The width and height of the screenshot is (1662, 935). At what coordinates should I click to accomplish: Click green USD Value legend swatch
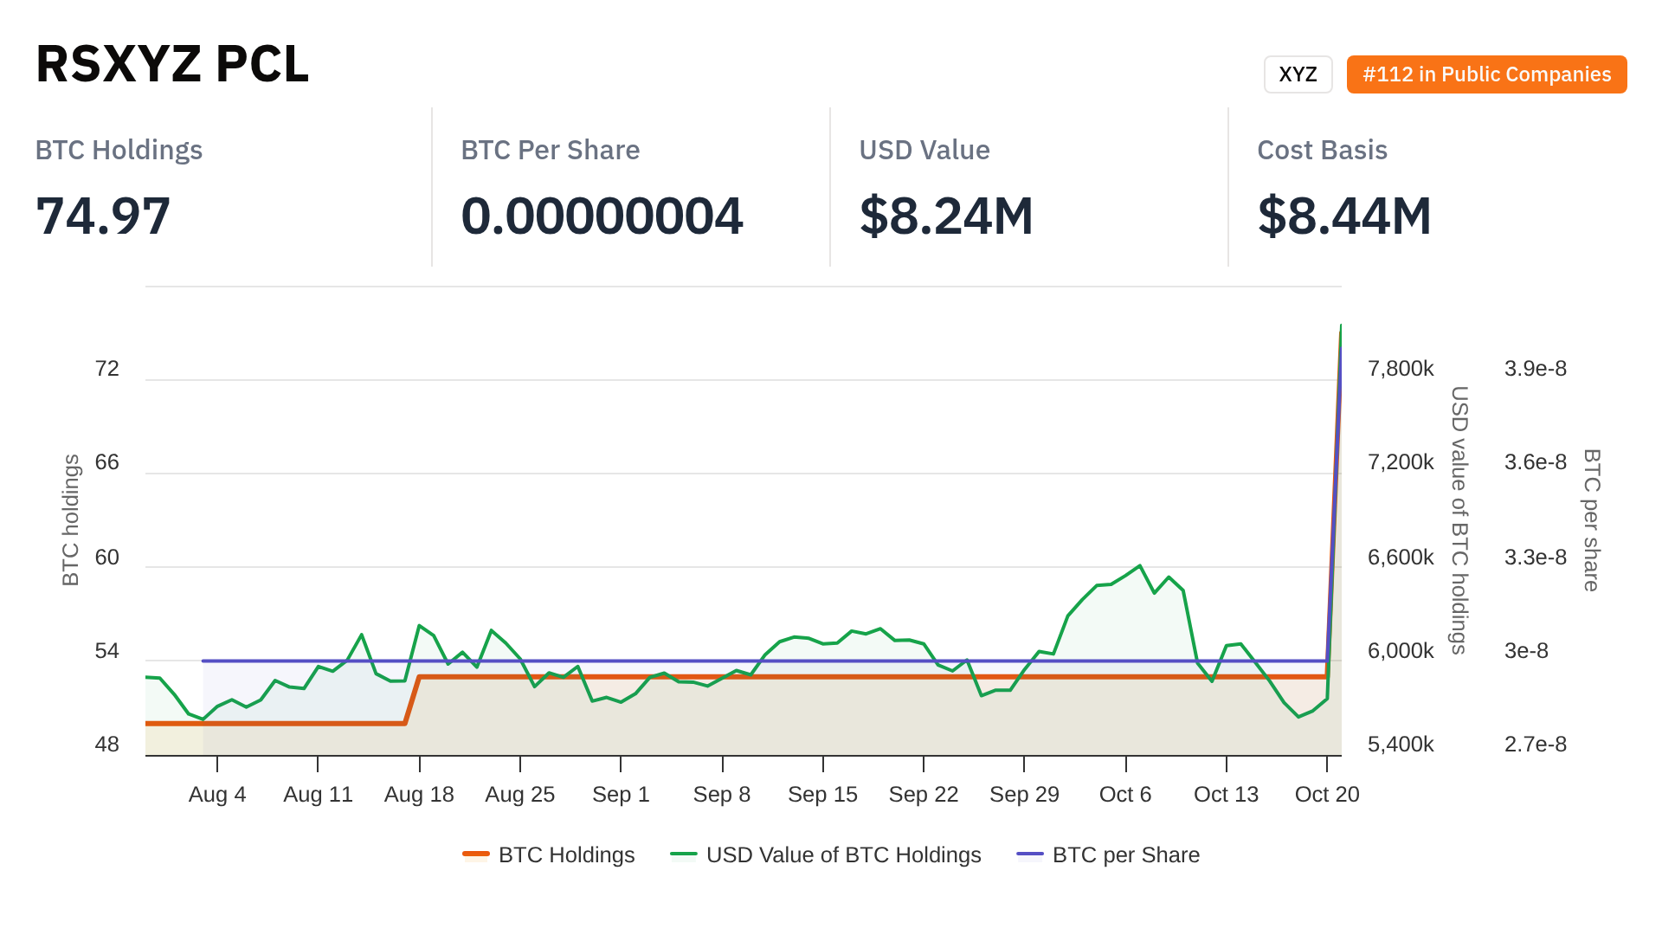[684, 854]
